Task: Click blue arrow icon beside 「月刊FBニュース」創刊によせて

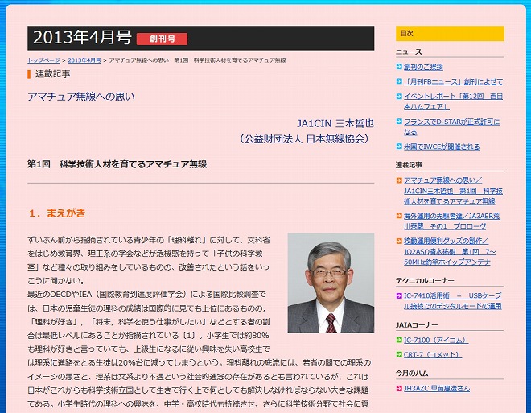Action: [399, 81]
